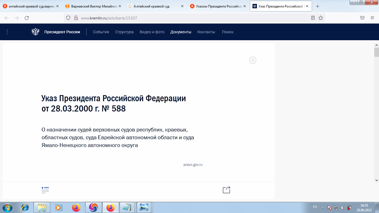This screenshot has height=213, width=379.
Task: Open the document outline view icon
Action: [x=45, y=190]
